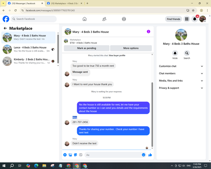This screenshot has height=169, width=211.
Task: Choose a GIF icon in composer
Action: (x=81, y=155)
